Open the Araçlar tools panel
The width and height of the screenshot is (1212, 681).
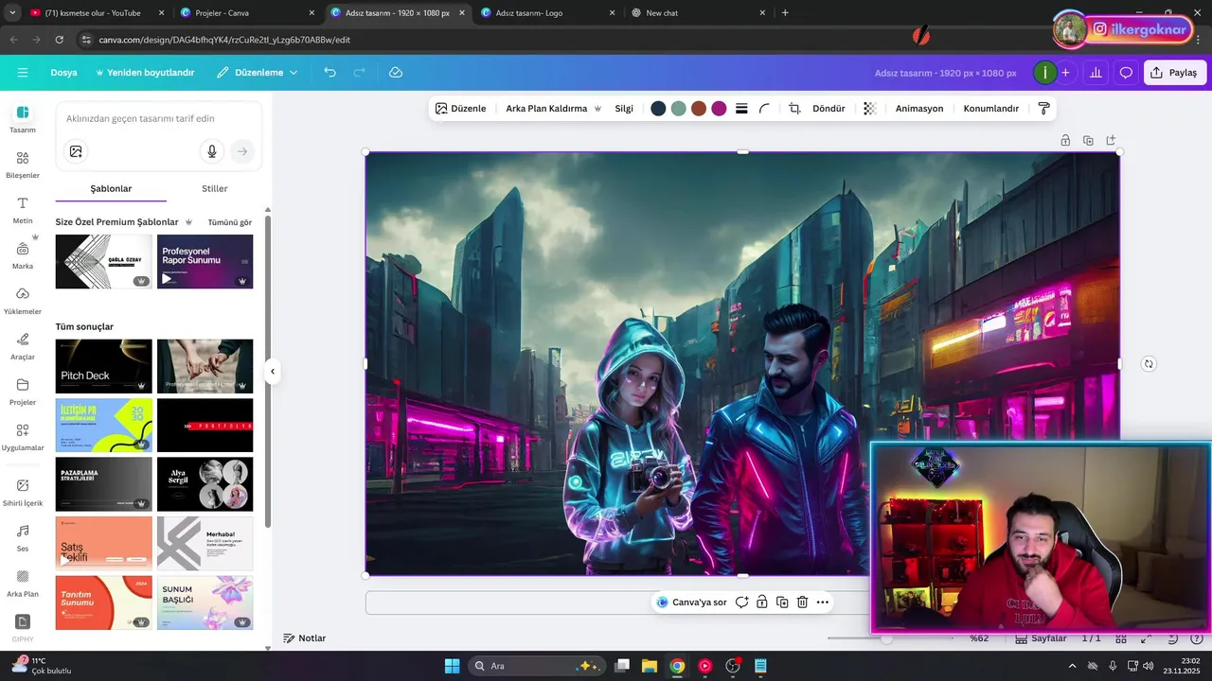coord(23,345)
